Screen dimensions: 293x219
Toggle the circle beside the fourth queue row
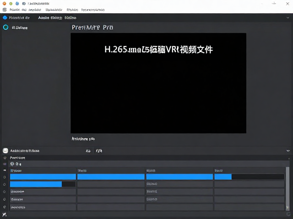5,199
